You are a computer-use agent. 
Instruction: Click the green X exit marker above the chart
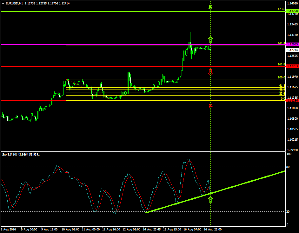point(210,7)
